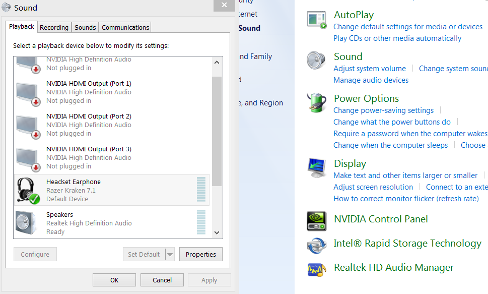This screenshot has height=294, width=488.
Task: Click the NVIDIA HDMI Output Port 1 monitor icon
Action: point(28,94)
